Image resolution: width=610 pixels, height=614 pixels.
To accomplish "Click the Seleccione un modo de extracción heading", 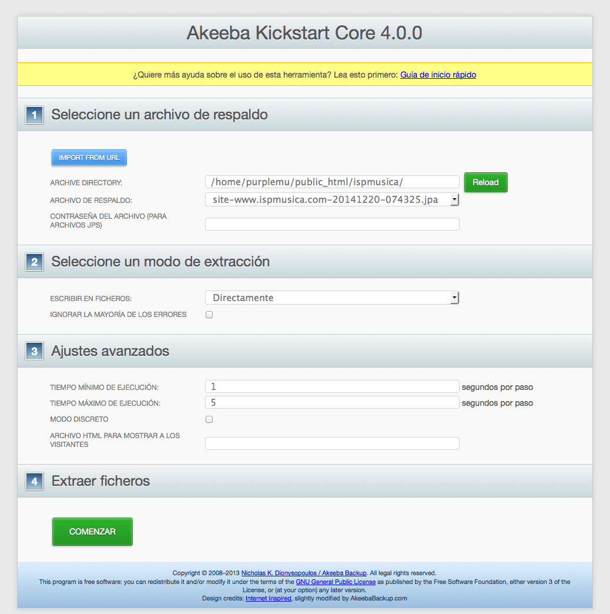I will tap(160, 262).
